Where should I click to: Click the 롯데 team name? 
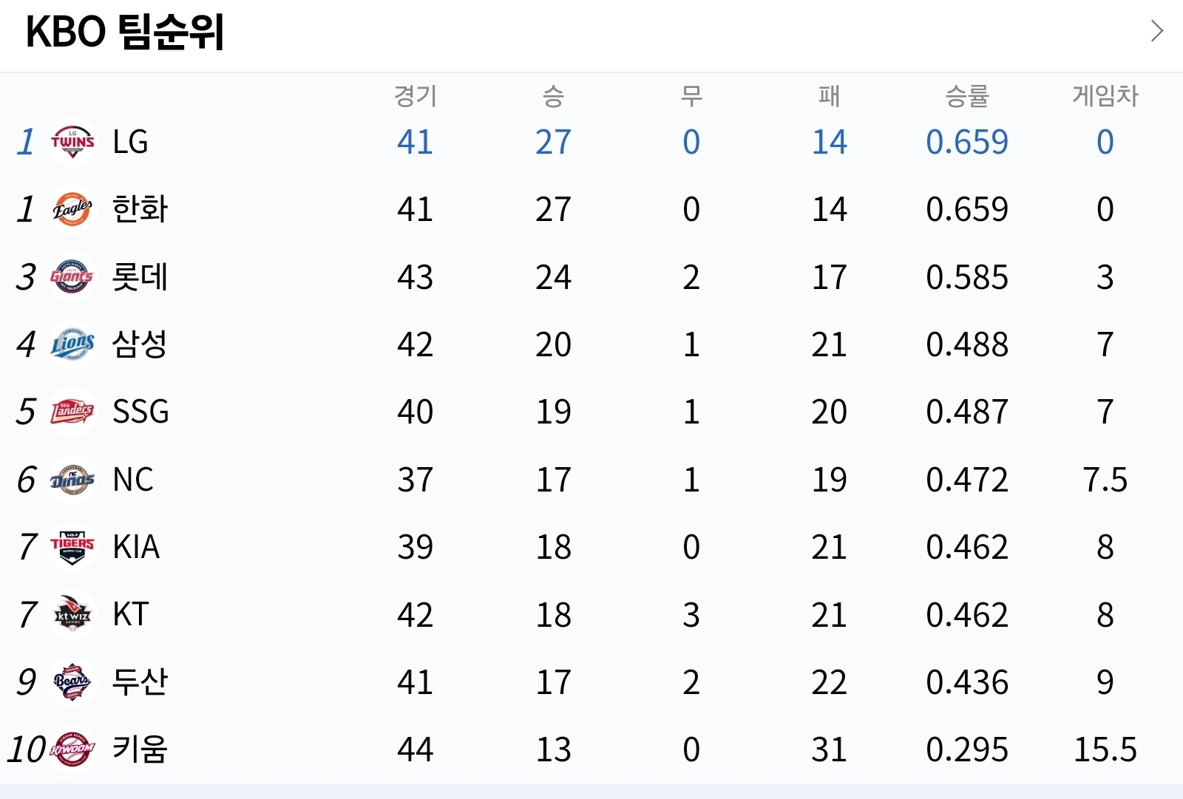click(140, 277)
